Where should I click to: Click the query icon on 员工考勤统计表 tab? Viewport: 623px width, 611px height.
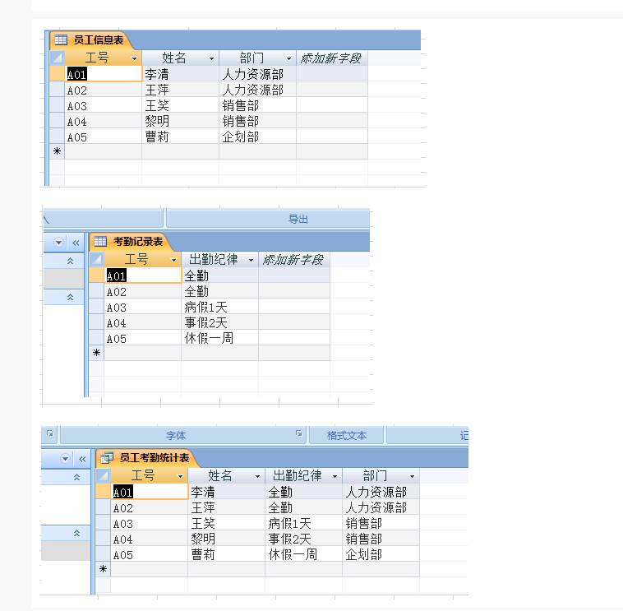coord(107,458)
